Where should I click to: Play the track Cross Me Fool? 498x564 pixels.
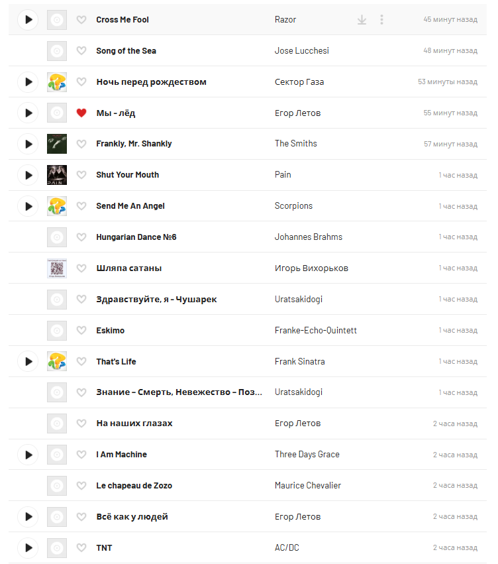tap(28, 20)
